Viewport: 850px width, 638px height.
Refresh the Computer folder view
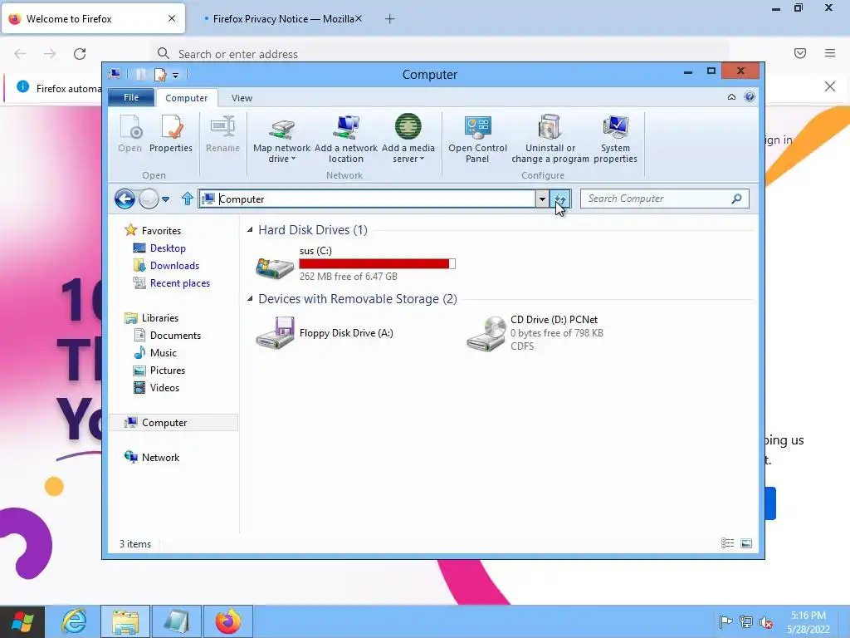pyautogui.click(x=560, y=199)
